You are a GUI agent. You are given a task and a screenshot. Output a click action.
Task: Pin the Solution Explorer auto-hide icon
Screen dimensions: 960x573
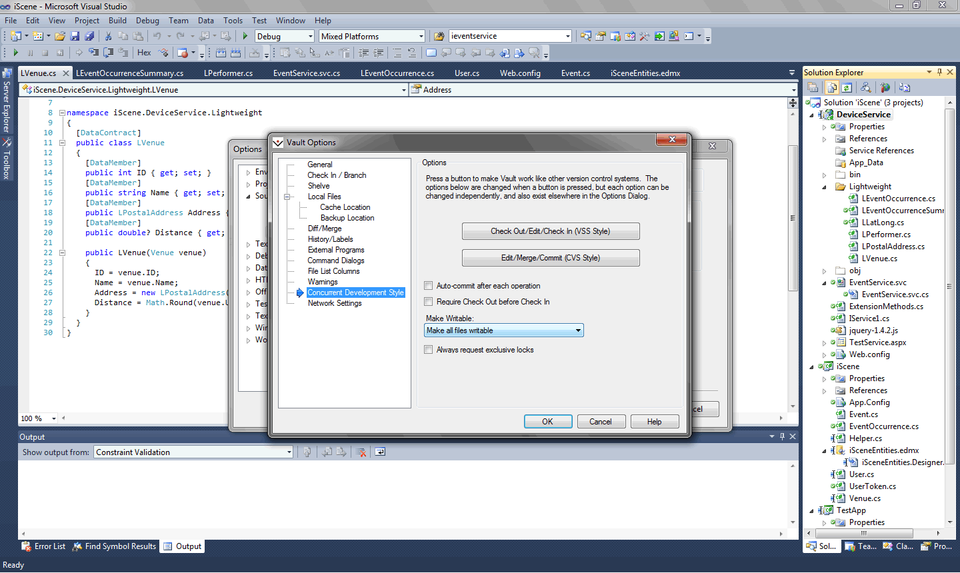pos(939,72)
